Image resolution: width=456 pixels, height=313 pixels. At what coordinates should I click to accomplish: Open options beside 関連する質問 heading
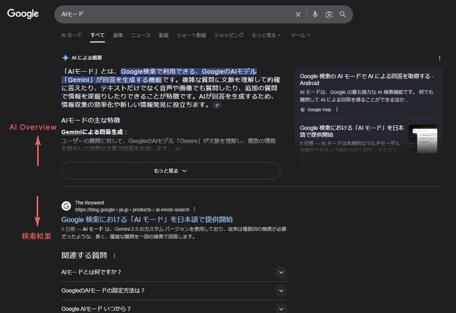click(x=114, y=256)
